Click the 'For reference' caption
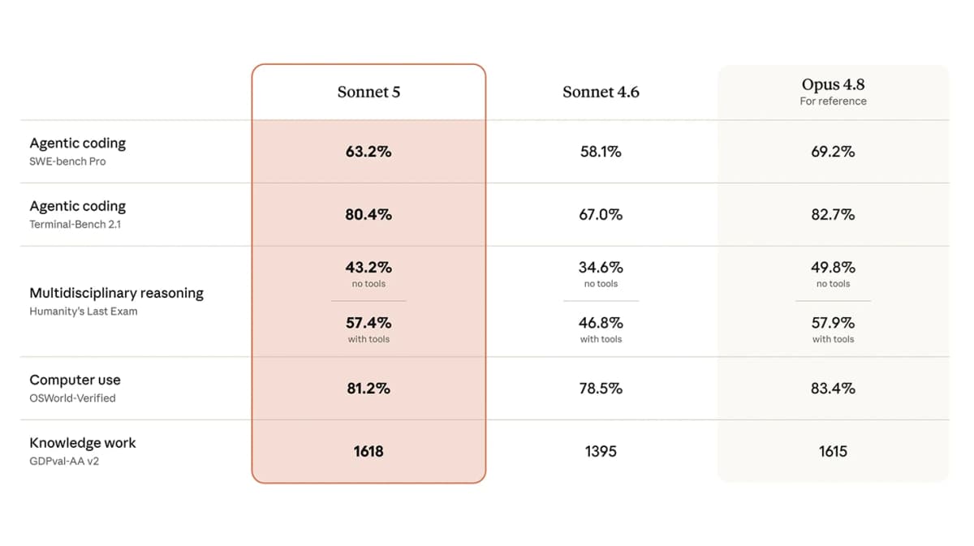 coord(833,101)
